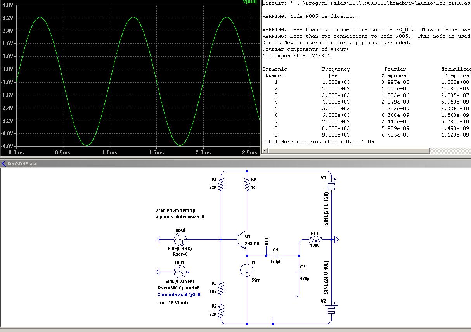This screenshot has width=471, height=332.
Task: Click the V(out) trace label in the plot
Action: (250, 2)
